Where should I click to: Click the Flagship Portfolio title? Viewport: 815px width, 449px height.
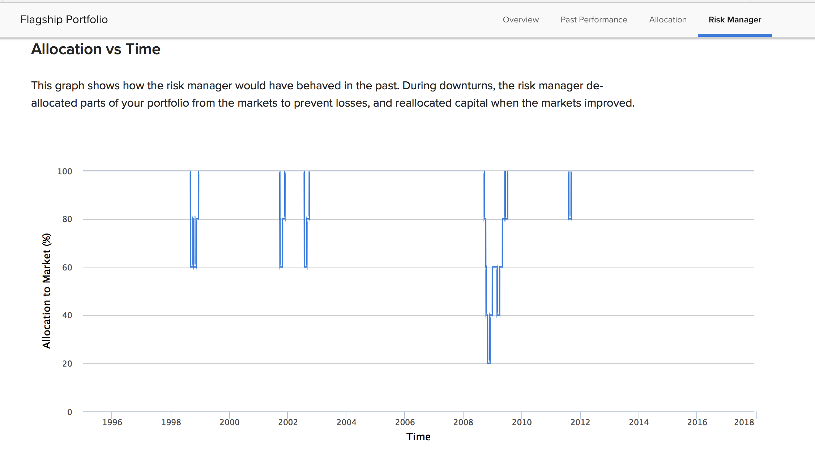click(64, 20)
